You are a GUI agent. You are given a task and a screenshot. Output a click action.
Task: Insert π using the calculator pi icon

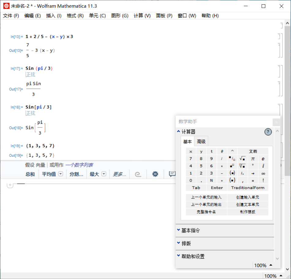coord(253,158)
